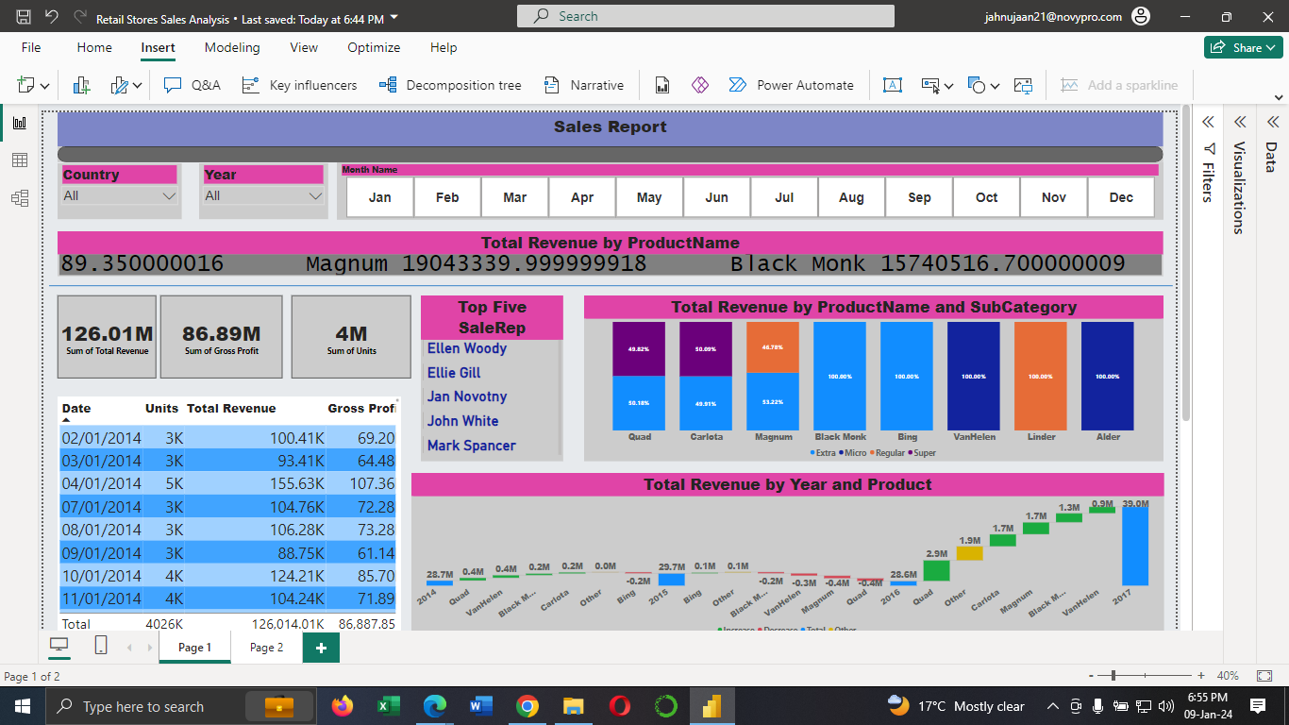Open the Country slicer dropdown
This screenshot has height=725, width=1289.
169,196
